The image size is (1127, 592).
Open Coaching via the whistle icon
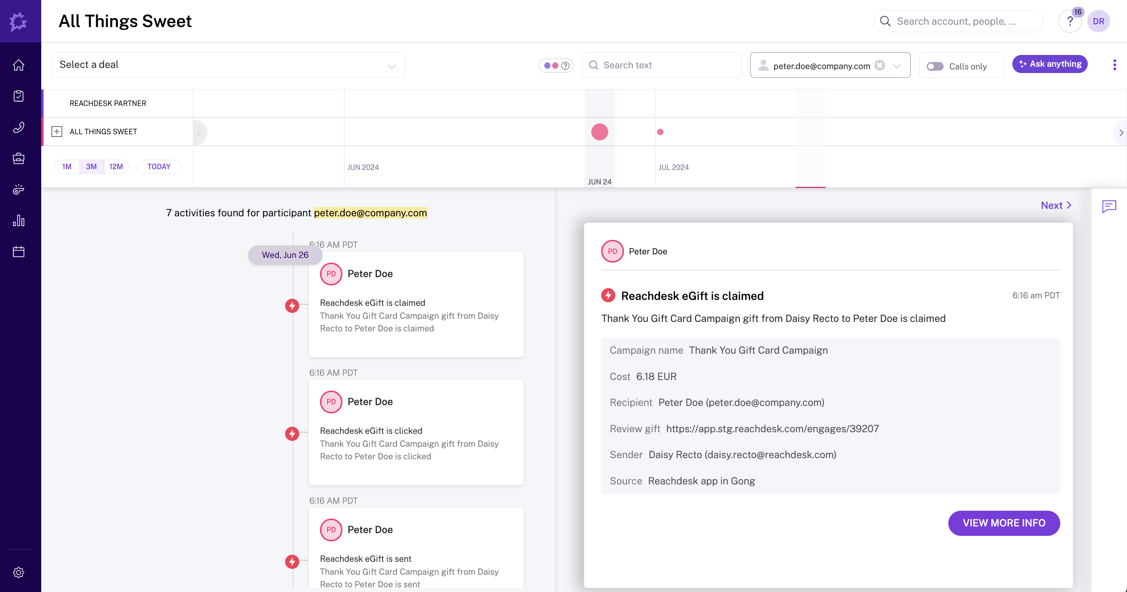[x=19, y=190]
